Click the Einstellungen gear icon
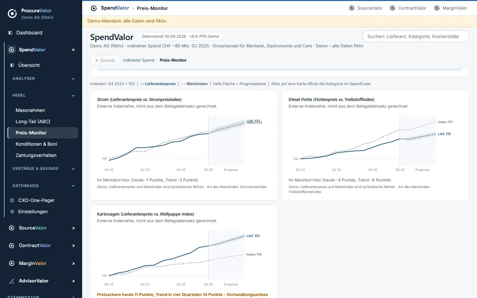 coord(12,212)
